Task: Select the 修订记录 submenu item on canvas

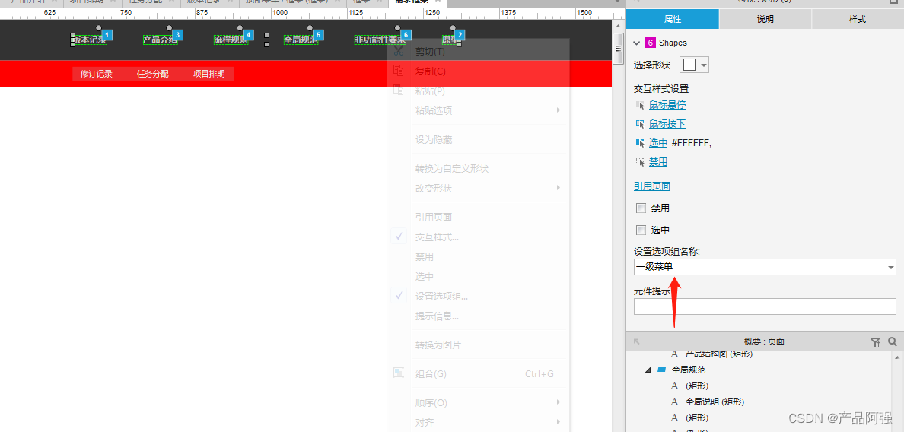Action: click(x=97, y=74)
